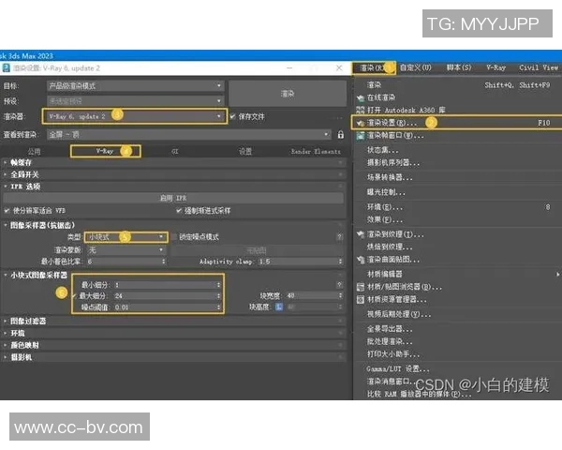Open the Civil View menu
562x450 pixels.
coord(539,67)
